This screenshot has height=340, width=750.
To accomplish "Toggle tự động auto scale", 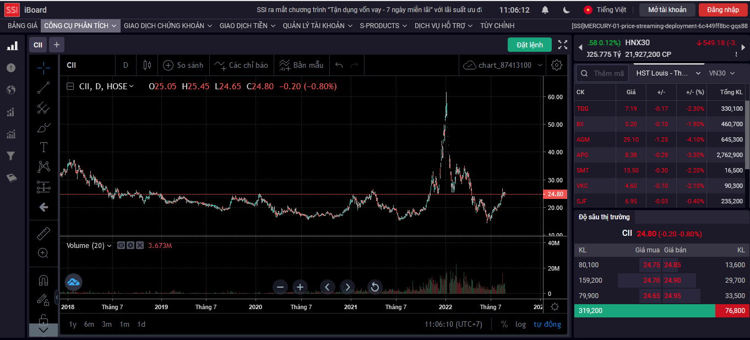I will 547,324.
